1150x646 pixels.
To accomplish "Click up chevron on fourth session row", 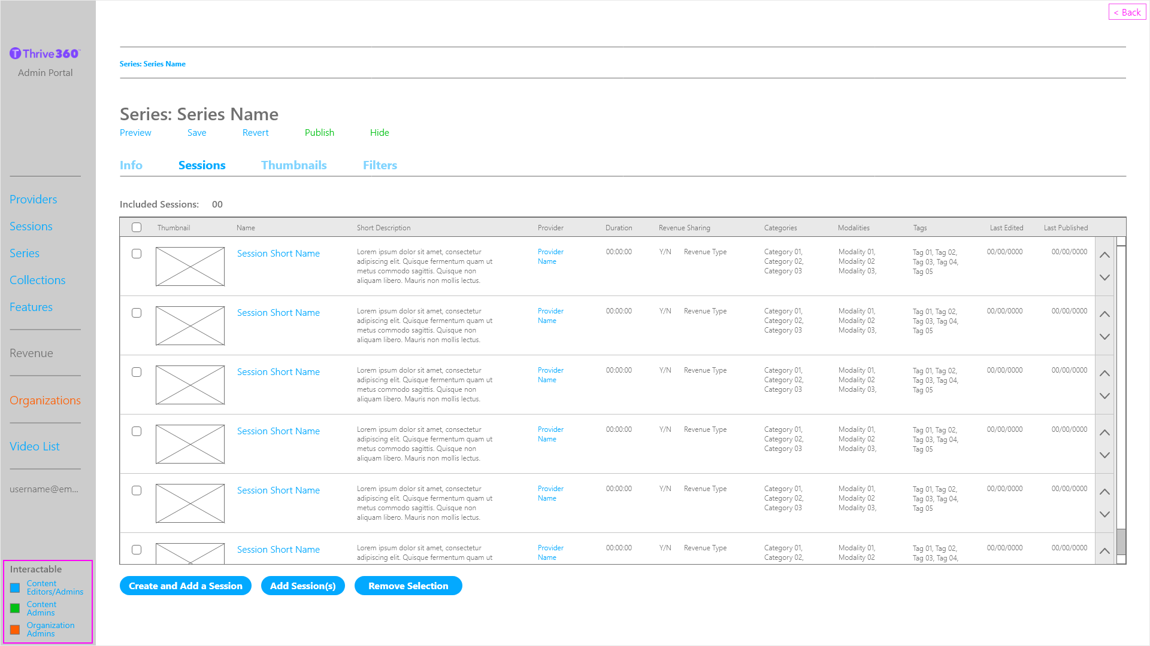I will click(x=1104, y=433).
